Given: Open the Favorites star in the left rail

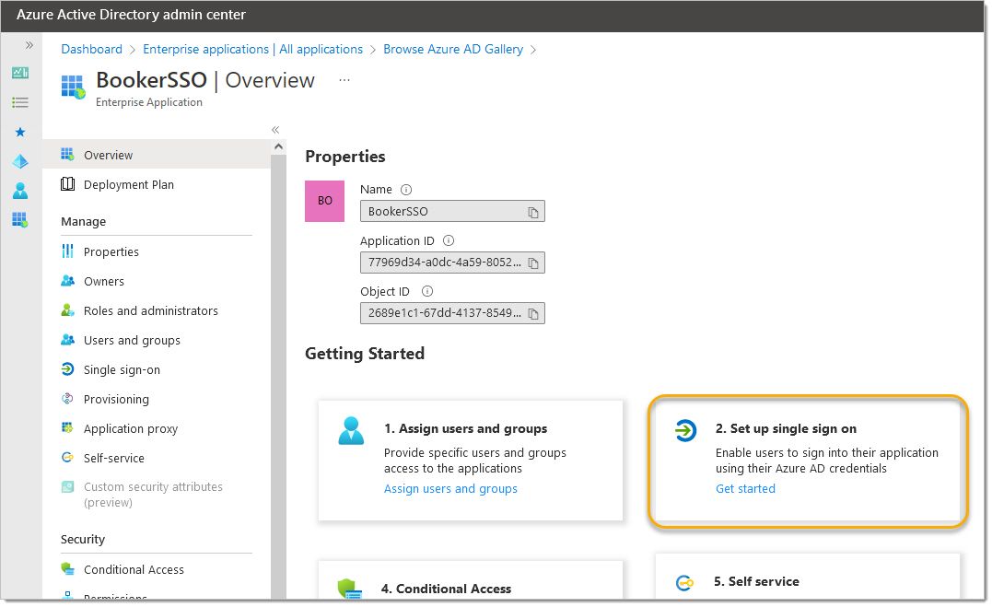Looking at the screenshot, I should pos(20,132).
